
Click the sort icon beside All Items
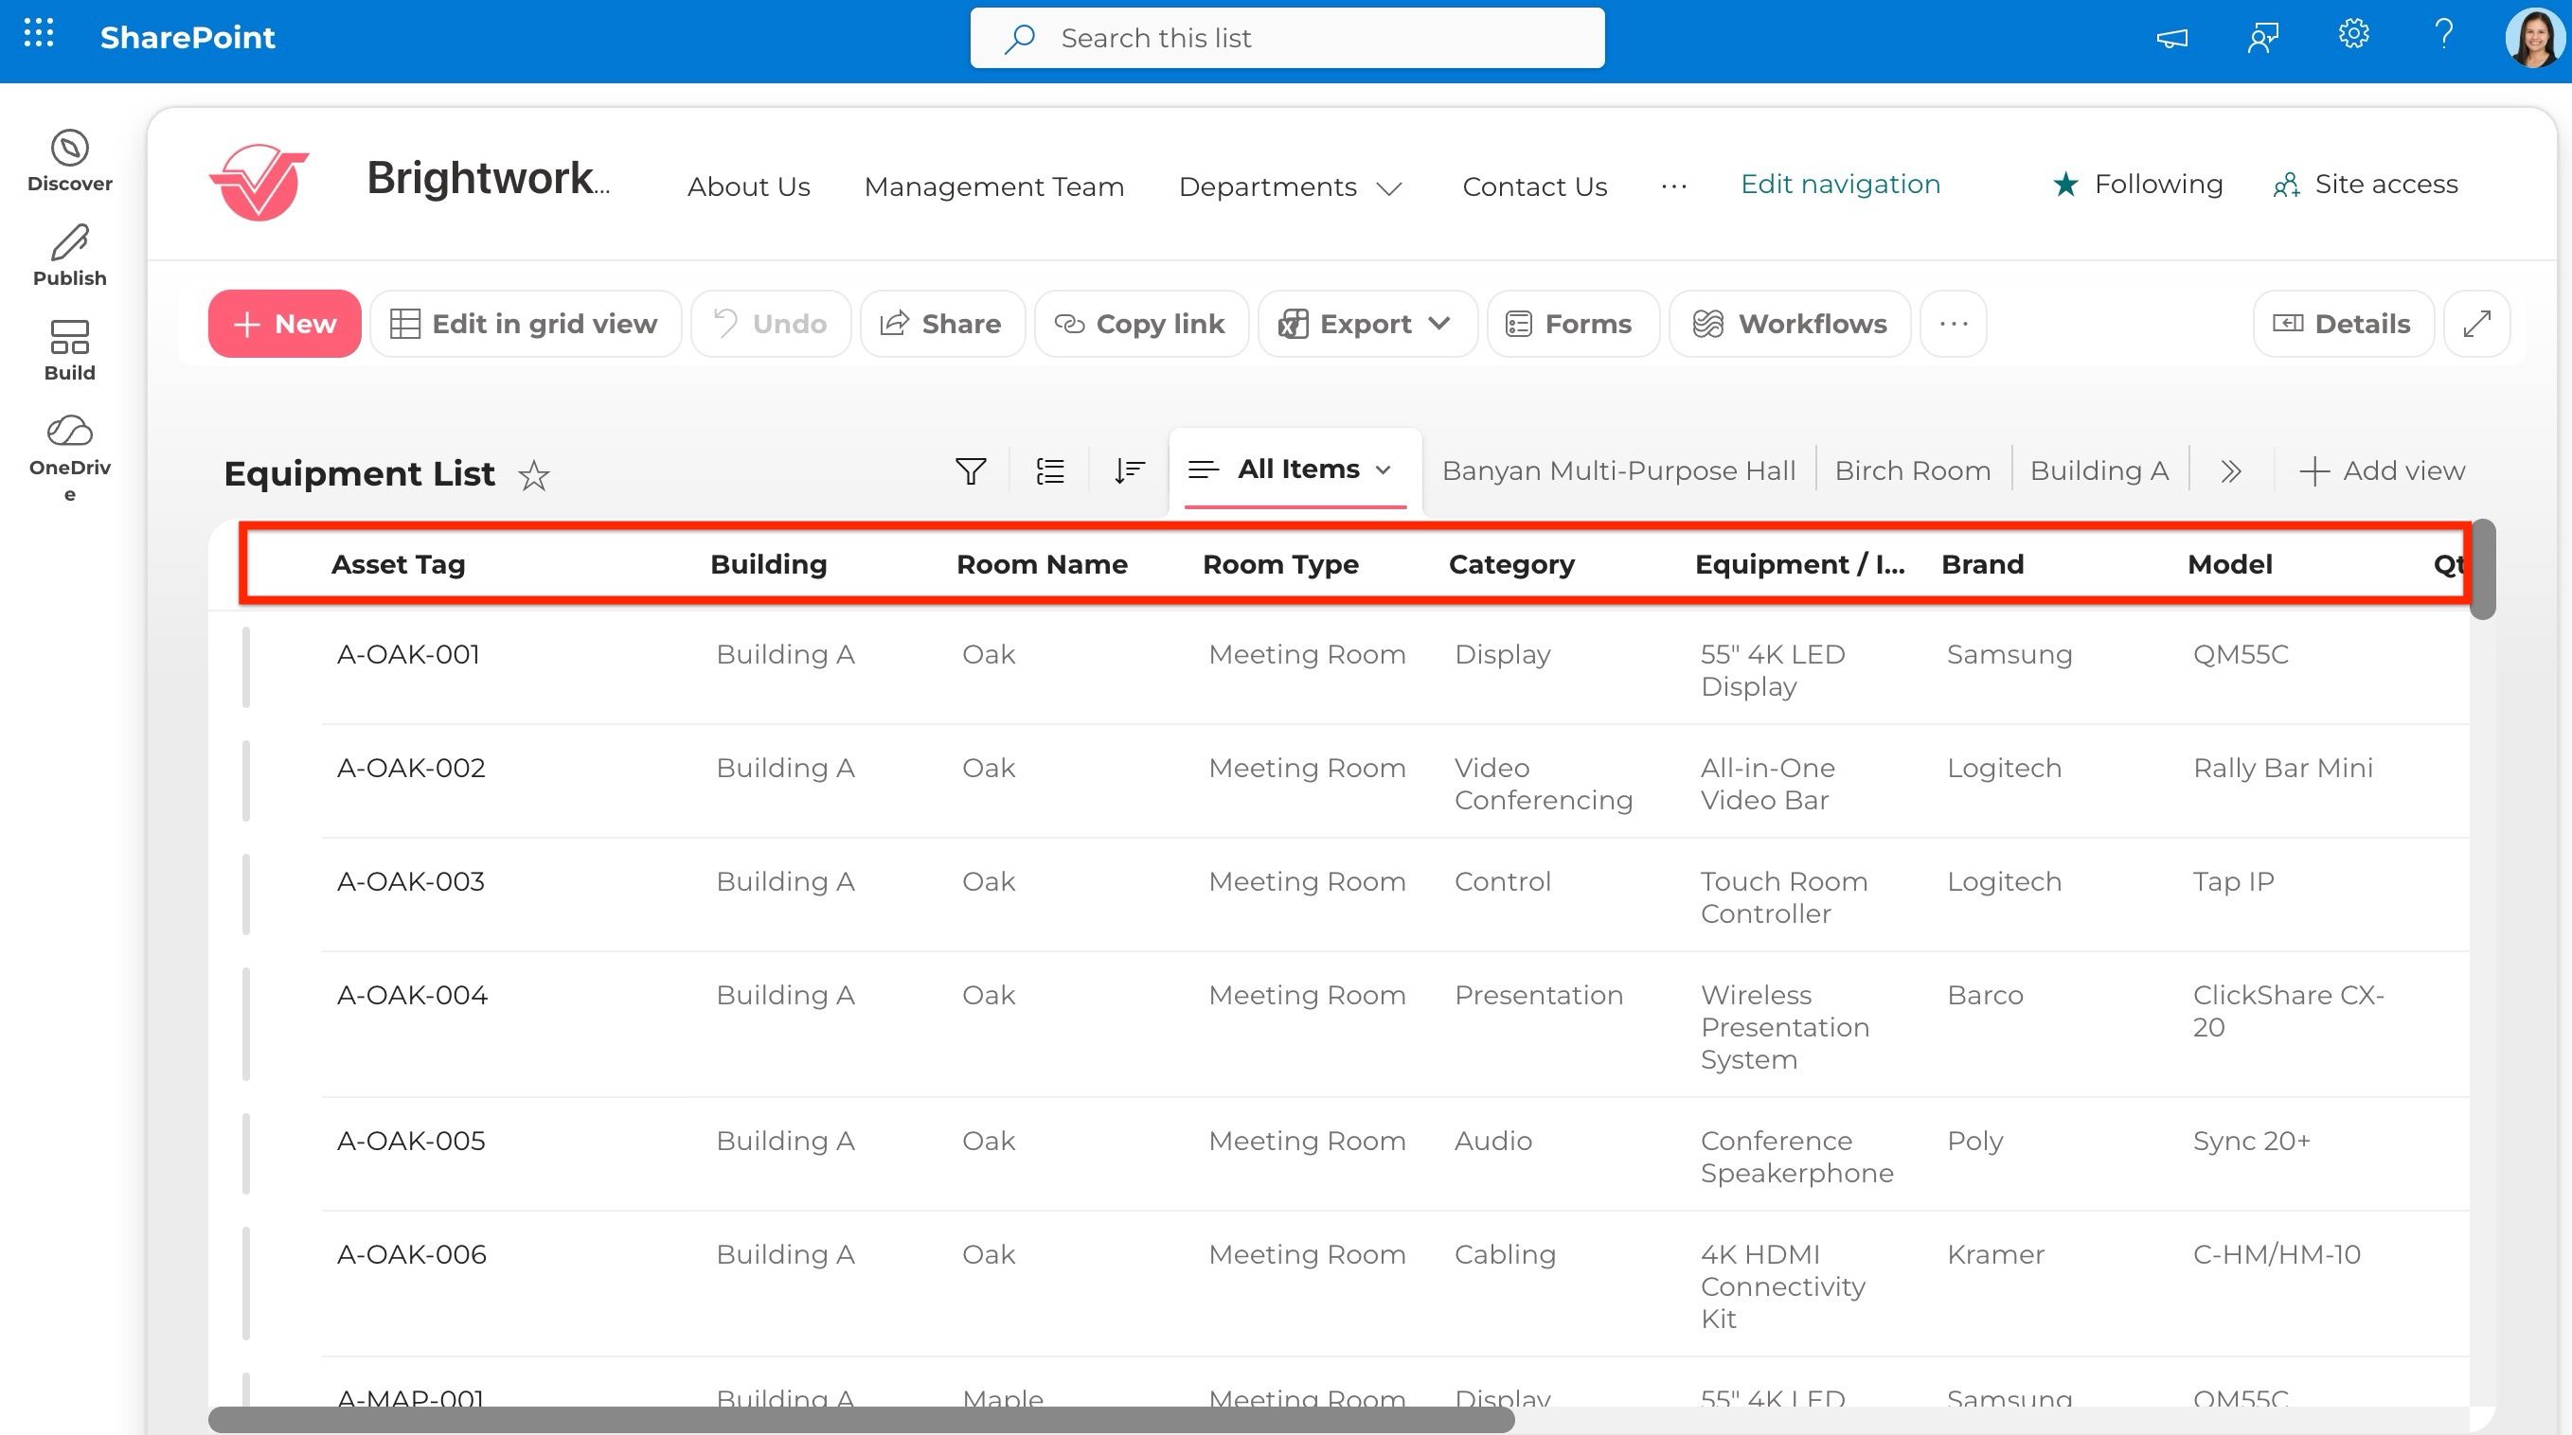click(1129, 471)
